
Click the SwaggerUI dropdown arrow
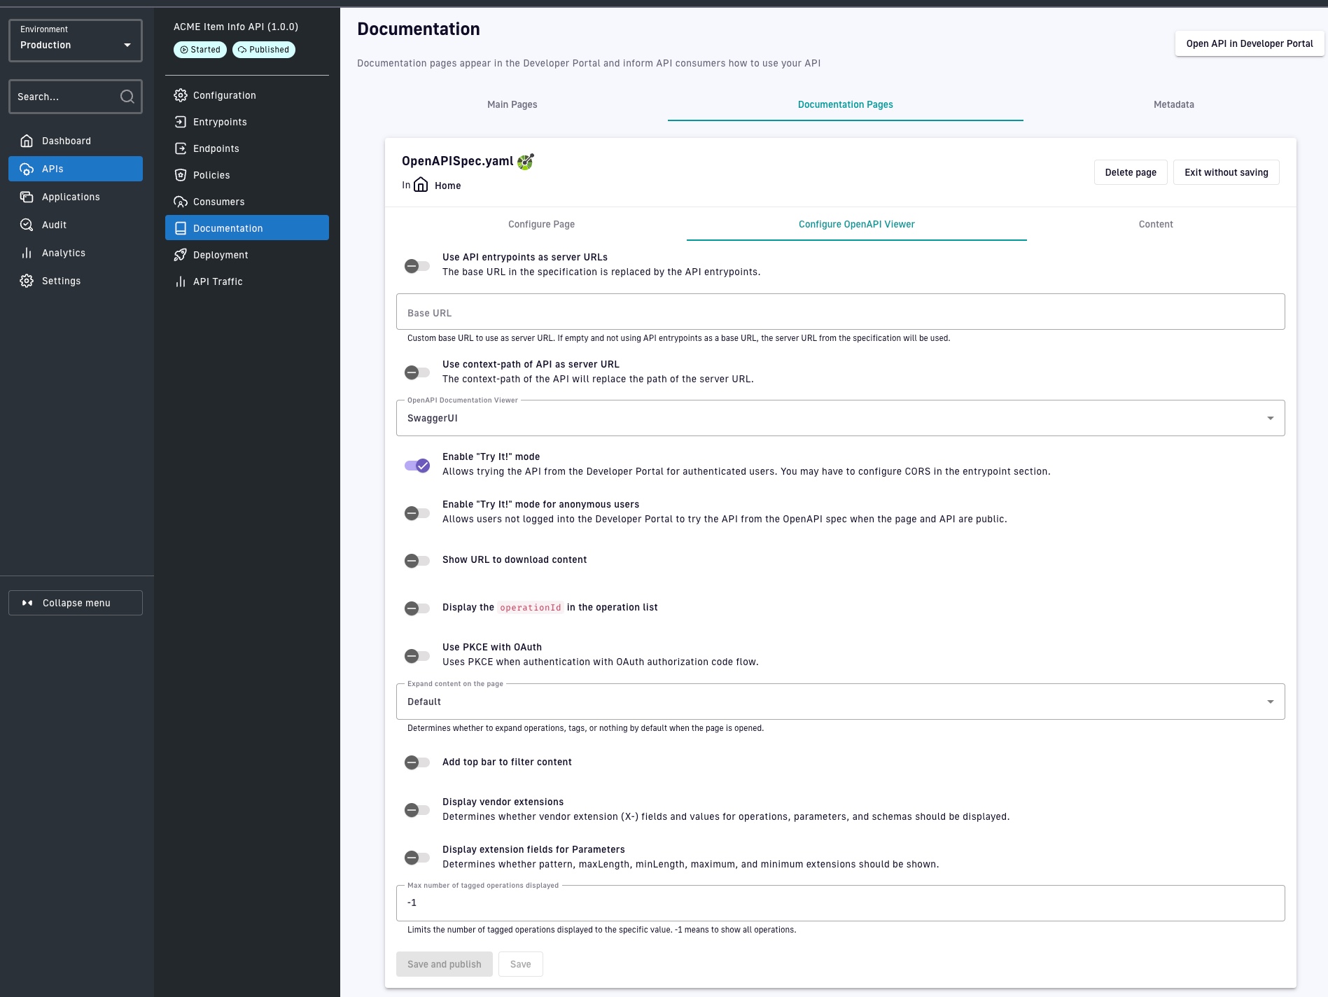click(1270, 418)
